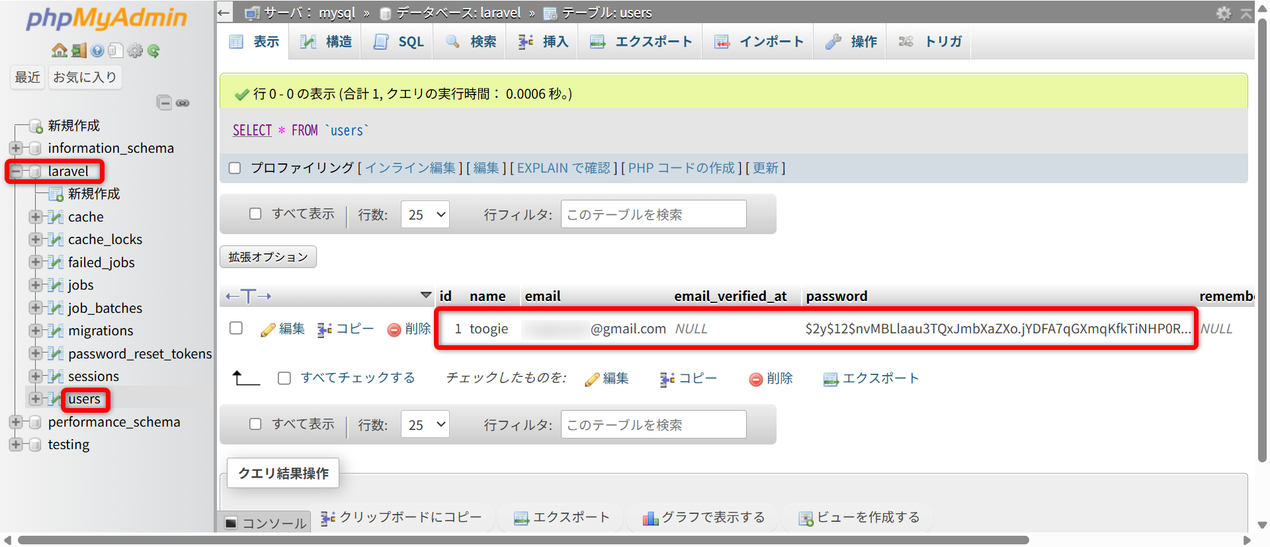Tick the すべてチェックする checkbox
Image resolution: width=1270 pixels, height=547 pixels.
284,378
